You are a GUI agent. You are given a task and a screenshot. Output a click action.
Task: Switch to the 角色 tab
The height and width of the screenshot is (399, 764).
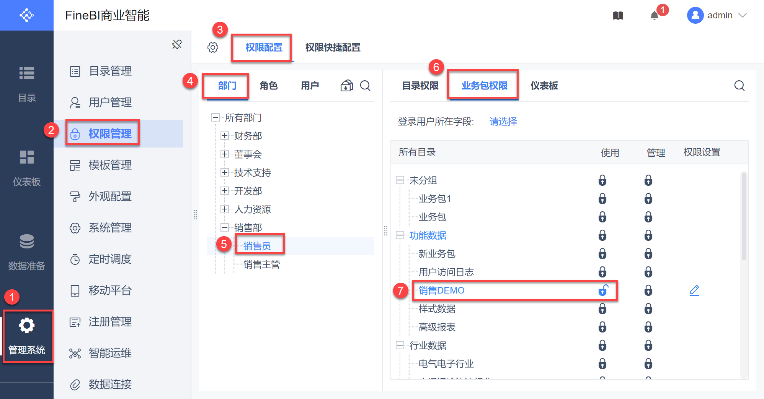point(268,86)
